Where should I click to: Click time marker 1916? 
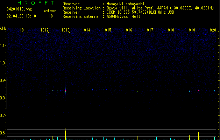[128, 30]
